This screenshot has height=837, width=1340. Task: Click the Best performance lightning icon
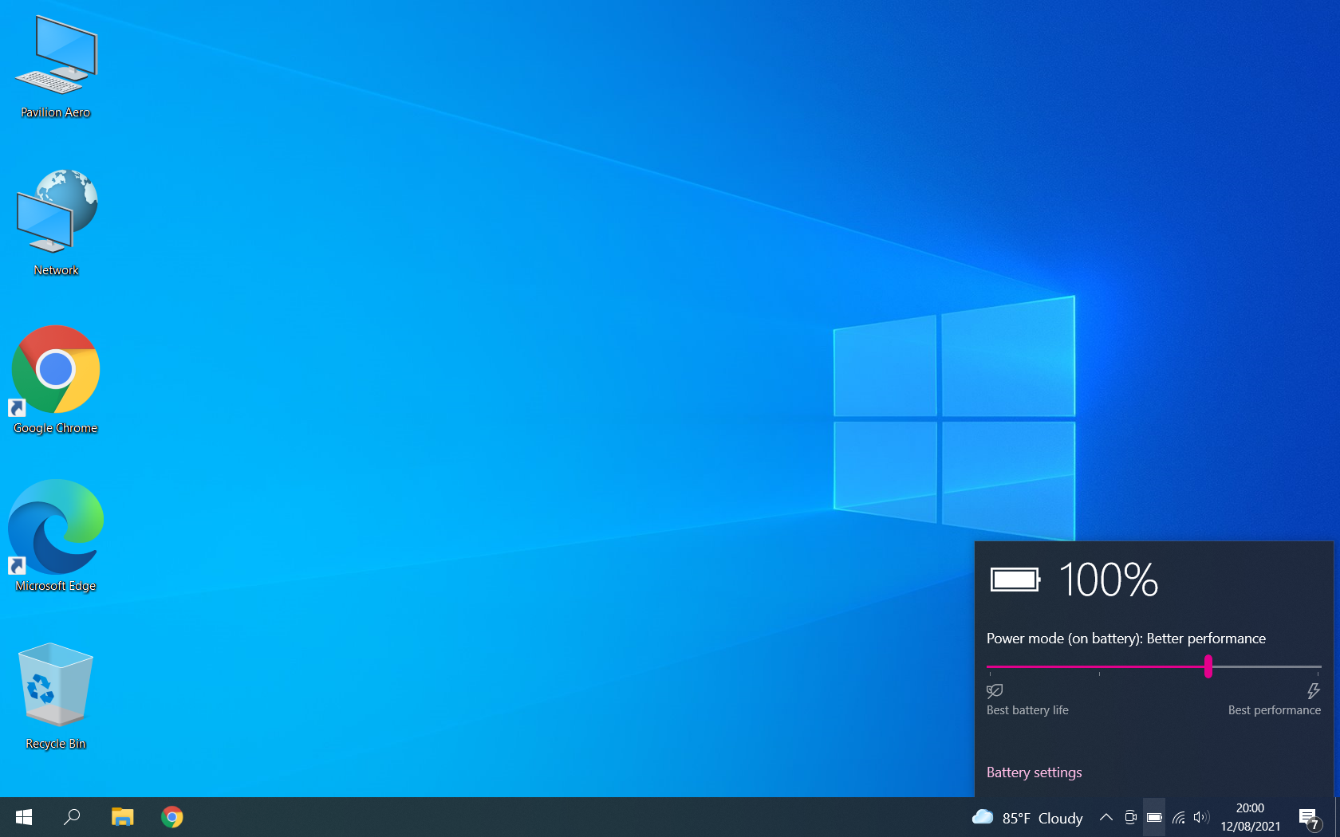1314,690
